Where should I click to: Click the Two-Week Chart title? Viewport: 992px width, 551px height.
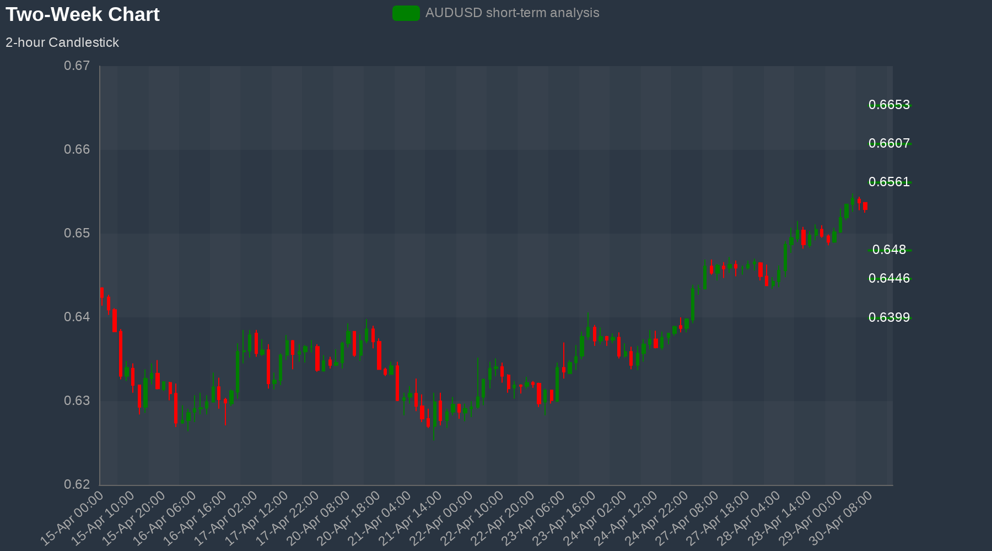point(83,14)
